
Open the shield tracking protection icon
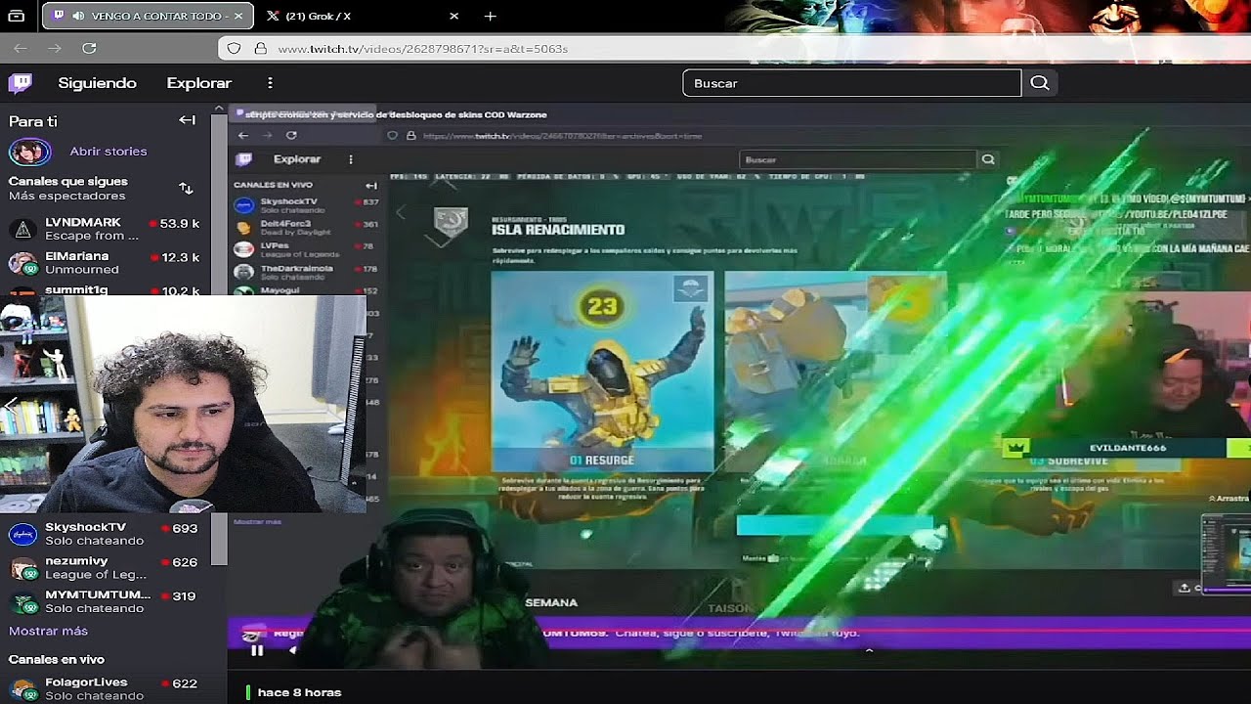tap(234, 48)
